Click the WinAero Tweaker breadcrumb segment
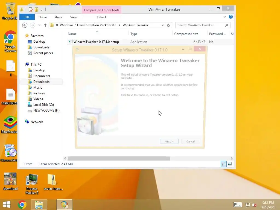Screen dimensions: 280x210 pyautogui.click(x=135, y=25)
